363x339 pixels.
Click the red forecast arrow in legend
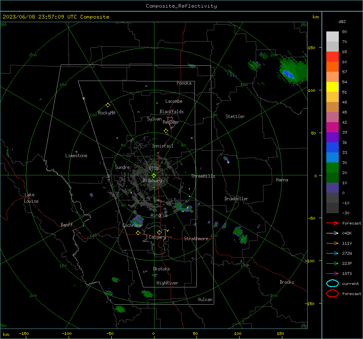tap(332, 223)
